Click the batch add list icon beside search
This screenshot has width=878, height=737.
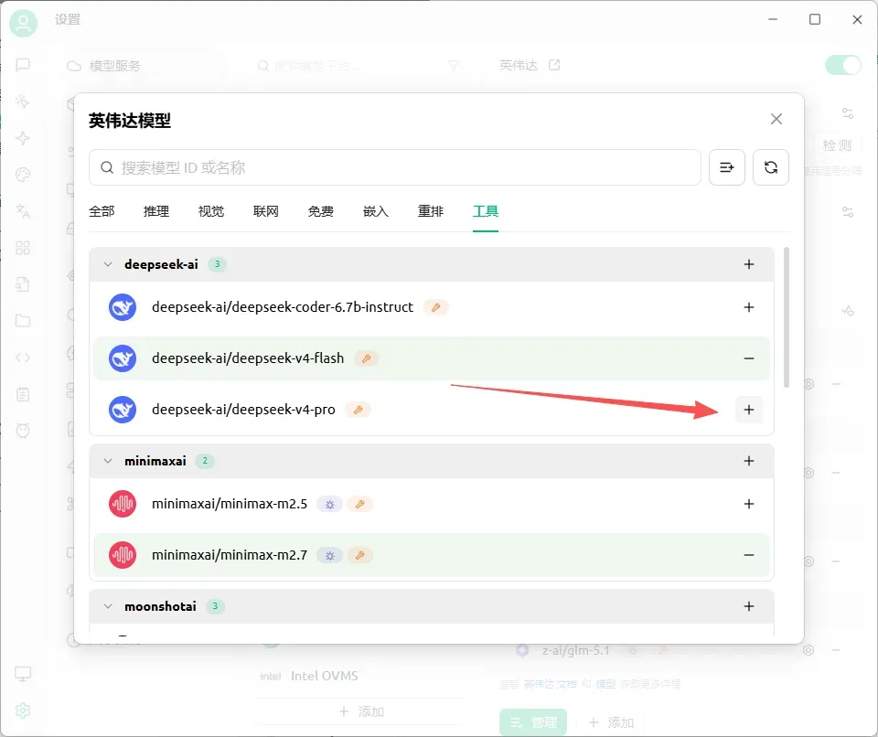(727, 167)
